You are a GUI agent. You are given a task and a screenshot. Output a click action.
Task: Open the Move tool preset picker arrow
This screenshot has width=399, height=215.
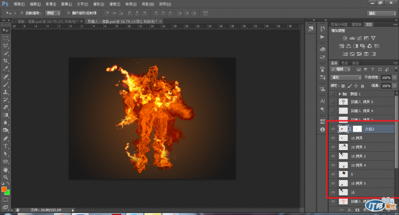point(15,13)
